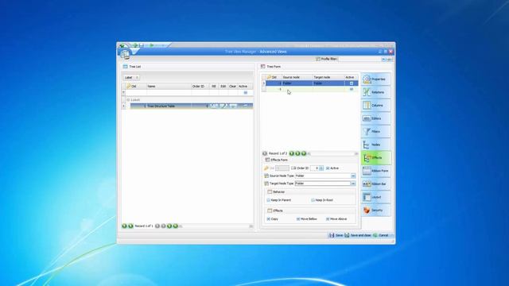Click the first green navigator arrow in Tree List
509x286 pixels.
tap(124, 226)
